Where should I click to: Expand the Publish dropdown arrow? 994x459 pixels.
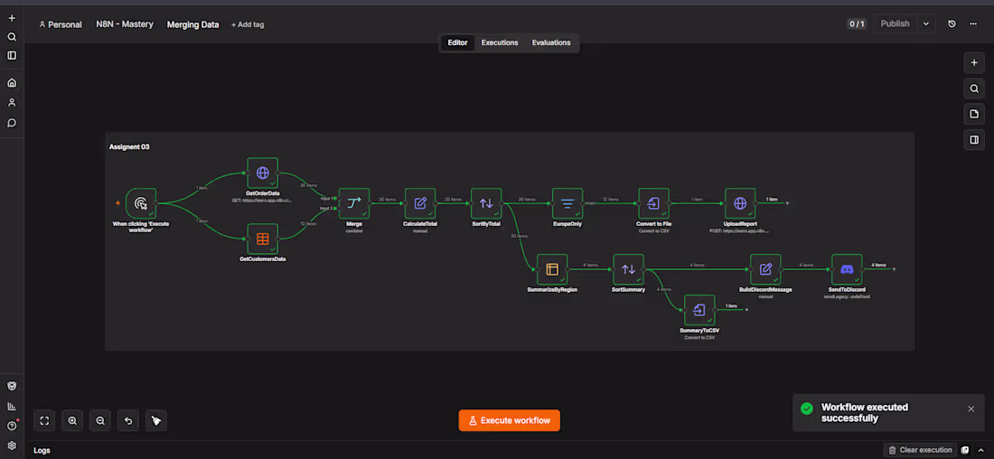click(925, 23)
